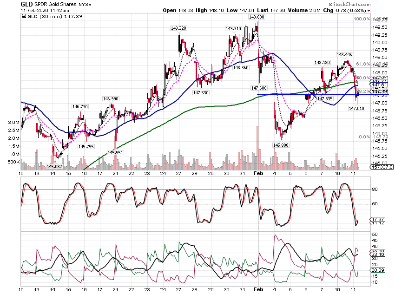Click the 148.446 price label

click(344, 55)
